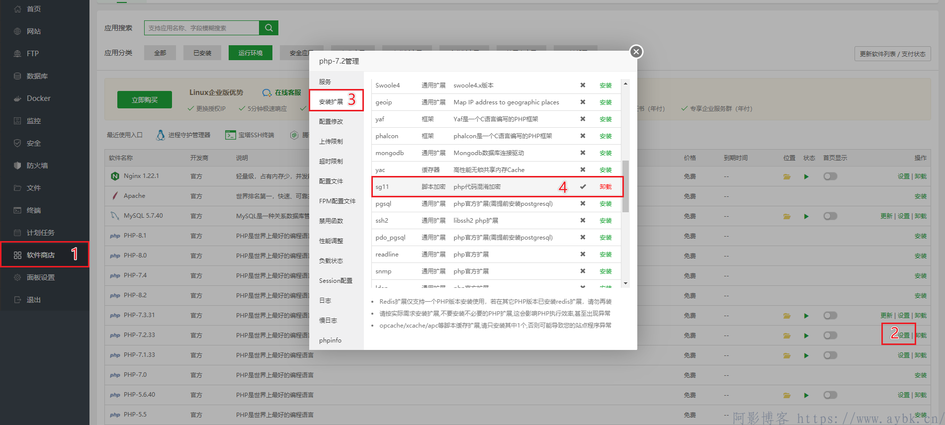Open the 监控 monitor icon

coord(17,121)
